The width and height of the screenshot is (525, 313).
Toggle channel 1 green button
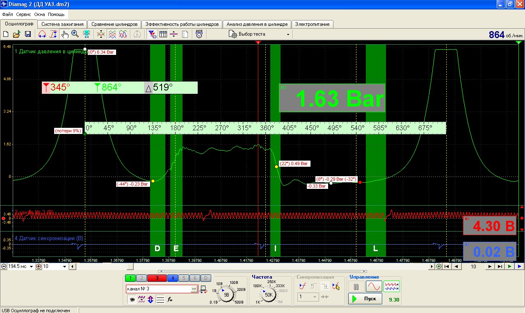130,278
